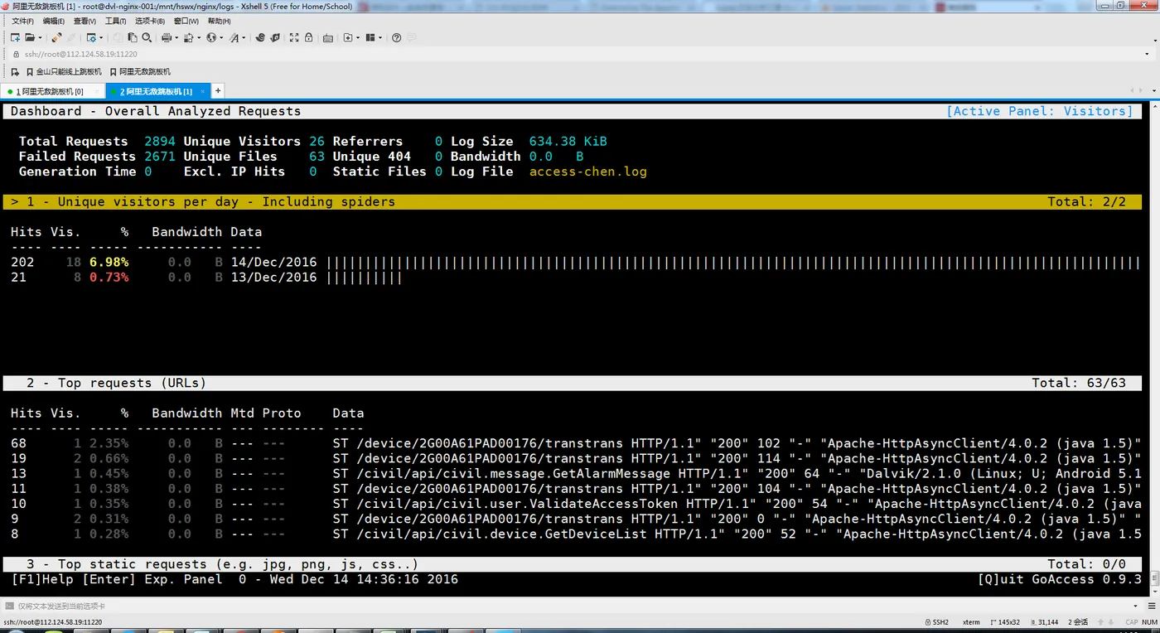The height and width of the screenshot is (633, 1160).
Task: Add a new session tab with plus button
Action: (x=218, y=90)
